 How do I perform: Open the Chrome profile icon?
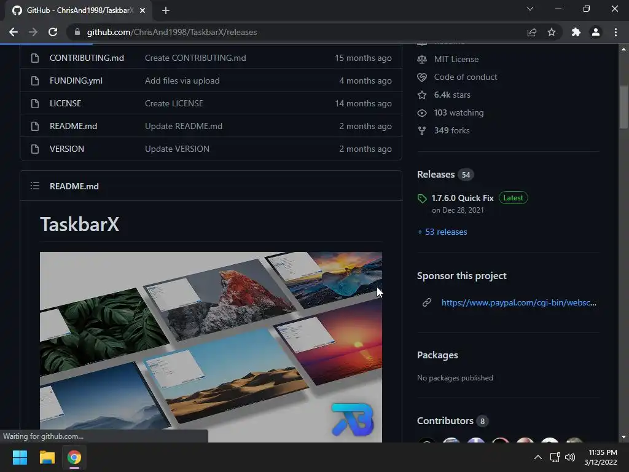click(x=596, y=32)
